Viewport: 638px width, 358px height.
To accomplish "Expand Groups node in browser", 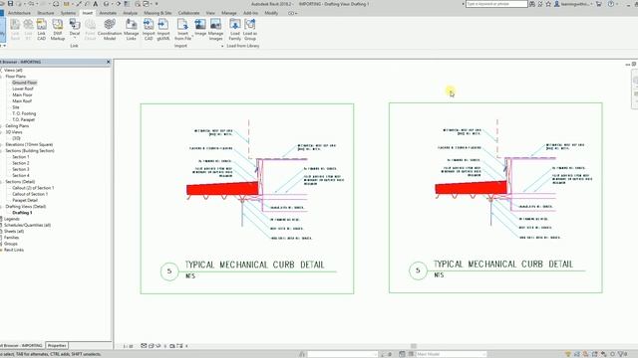I will (x=11, y=244).
